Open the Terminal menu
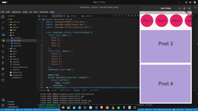The image size is (198, 111). 44,12
